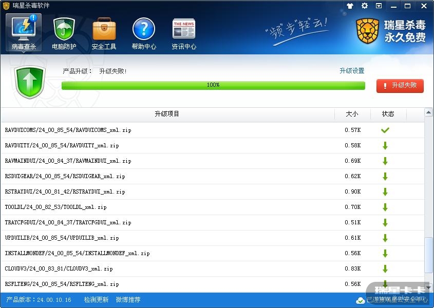Click download arrow for RAVDUITY row

tap(385, 146)
